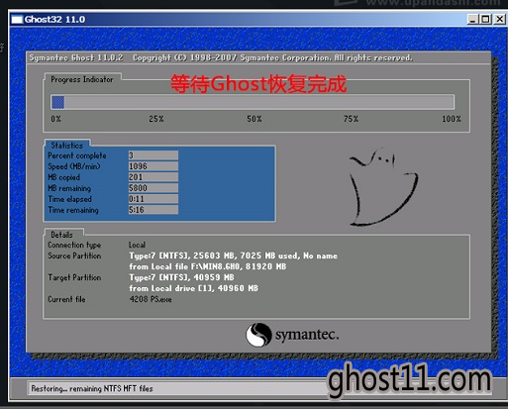Click the blue filled progress bar segment

point(57,102)
